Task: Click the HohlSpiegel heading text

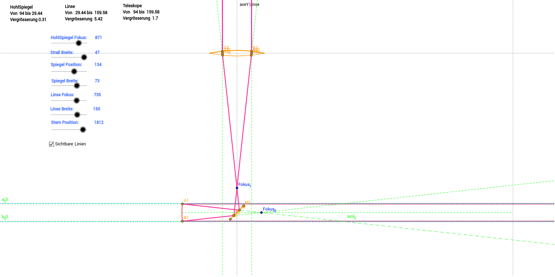Action: click(22, 7)
